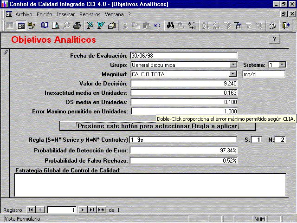Go to the next record

pyautogui.click(x=83, y=210)
